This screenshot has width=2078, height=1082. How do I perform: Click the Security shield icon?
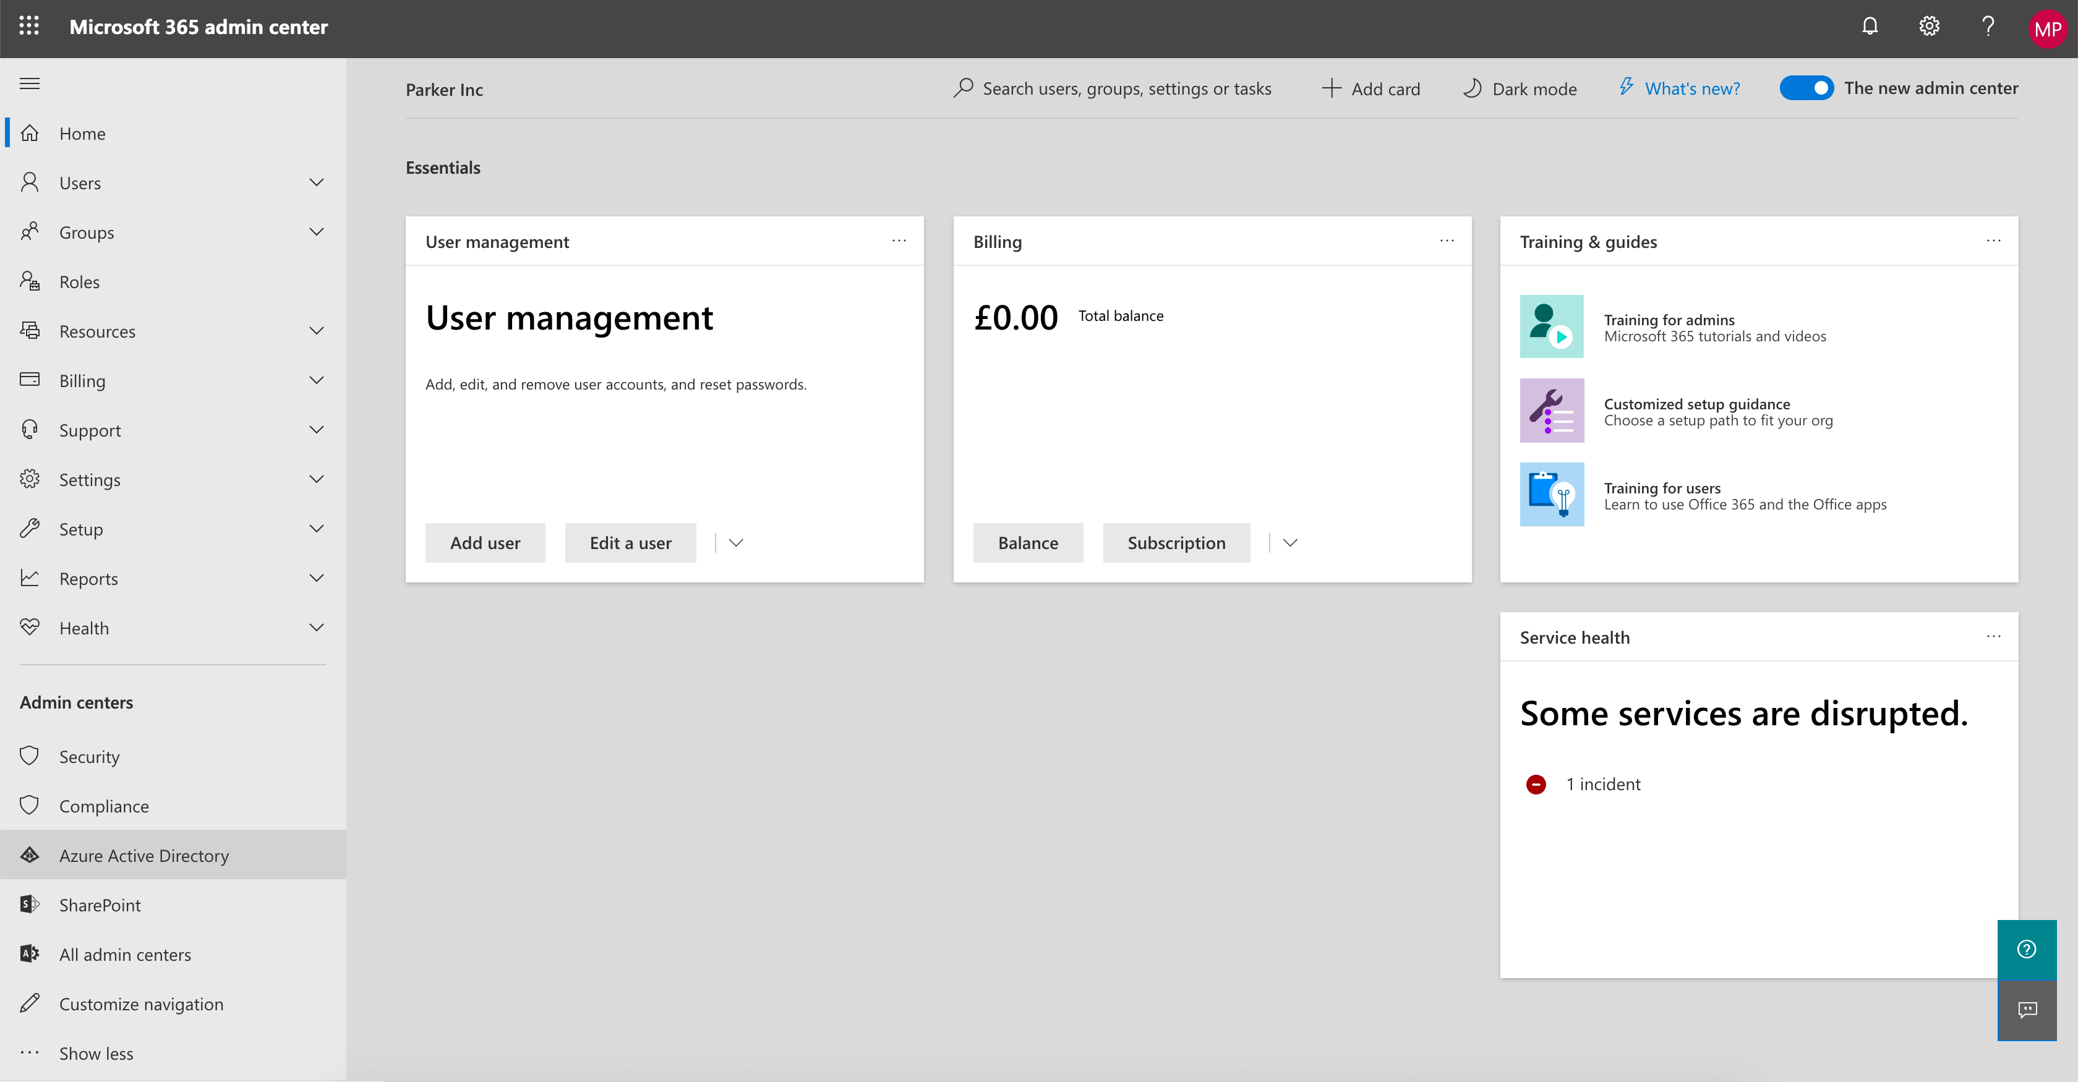[x=30, y=756]
